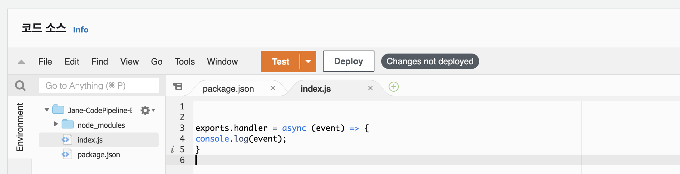Open the Tools menu
The width and height of the screenshot is (680, 174).
click(184, 62)
